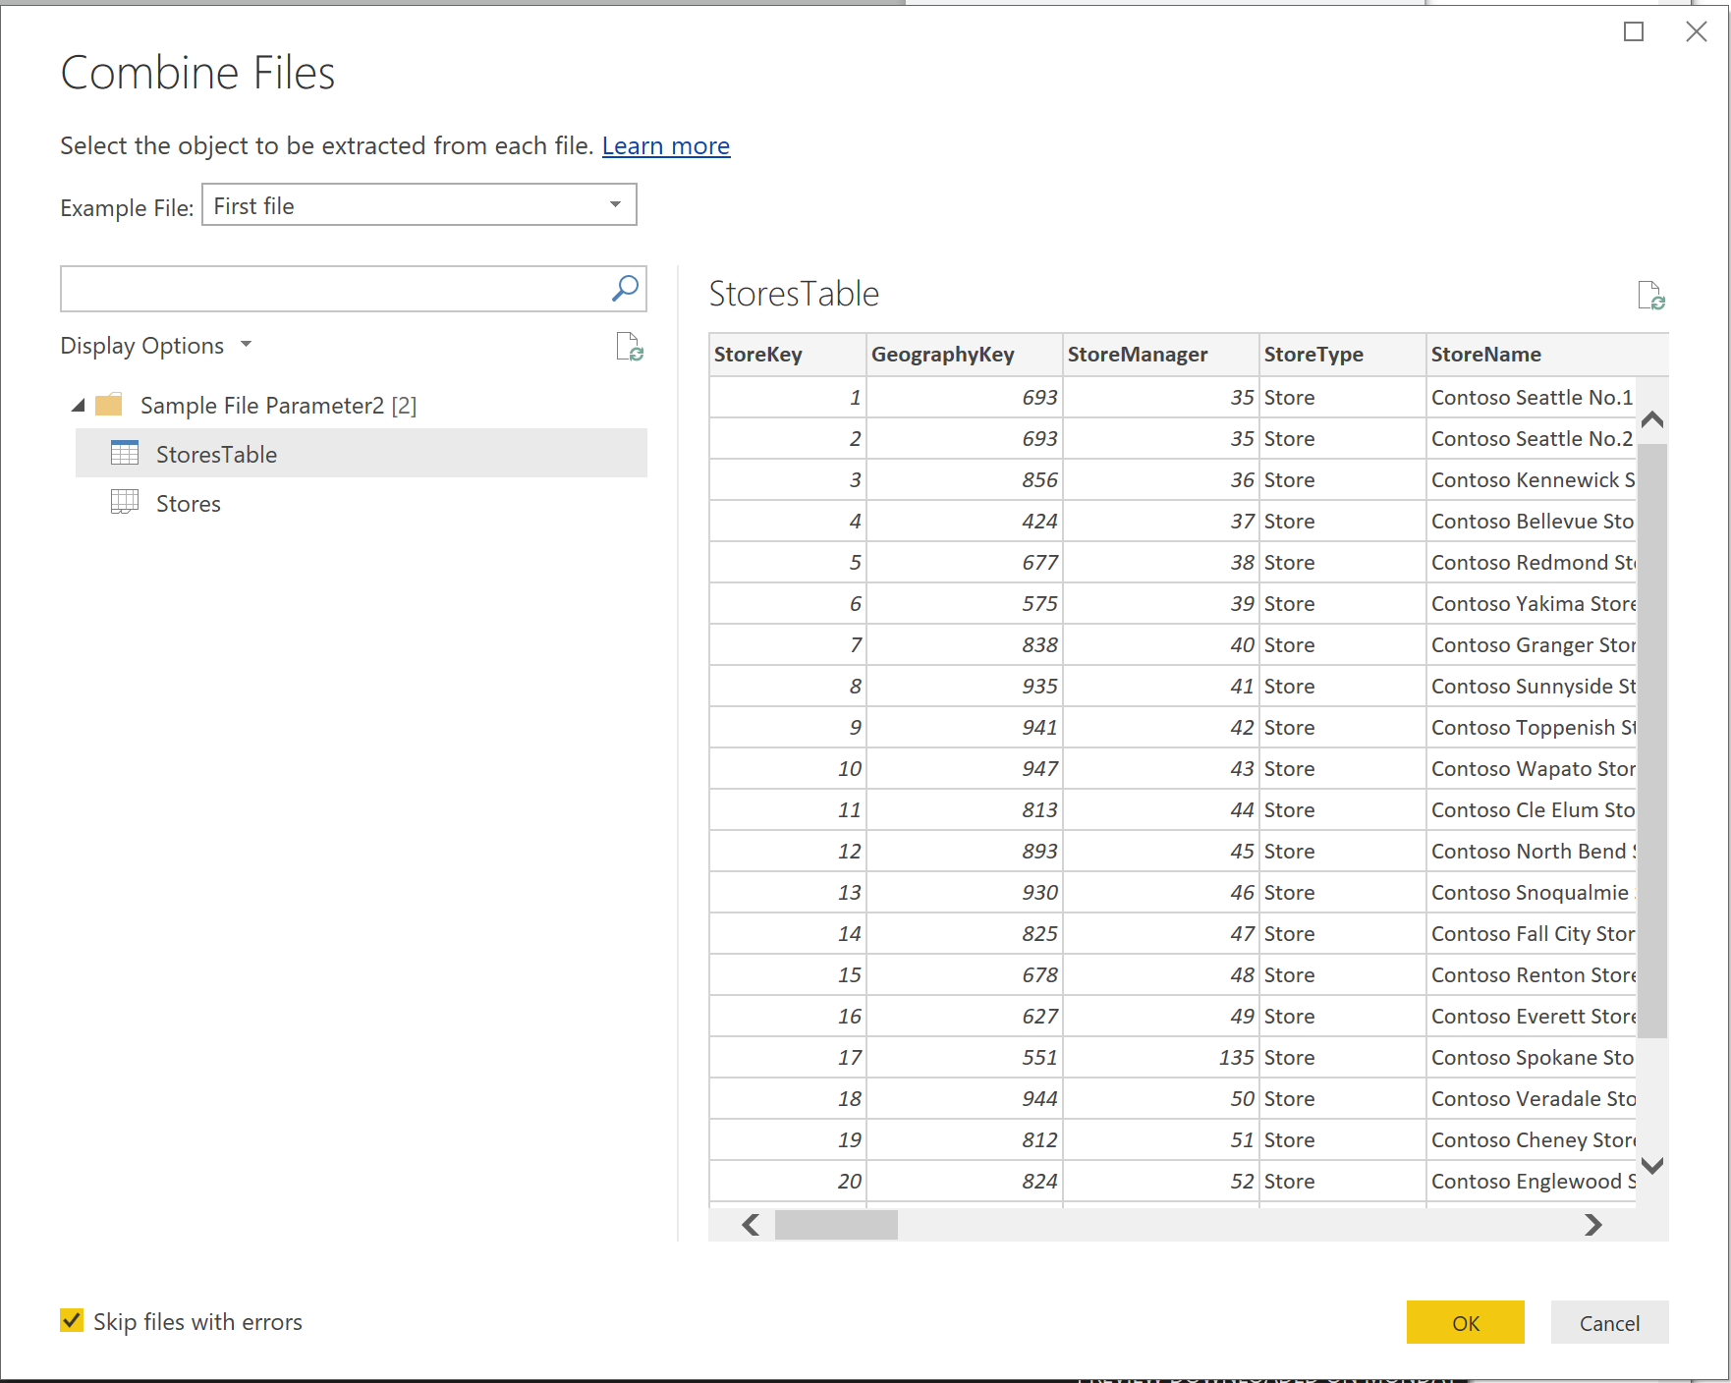Open the Example File dropdown
This screenshot has height=1383, width=1731.
pyautogui.click(x=419, y=204)
